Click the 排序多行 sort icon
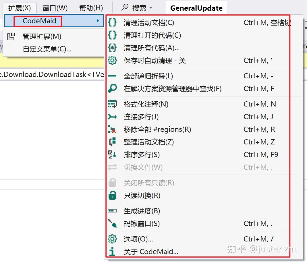 112,154
